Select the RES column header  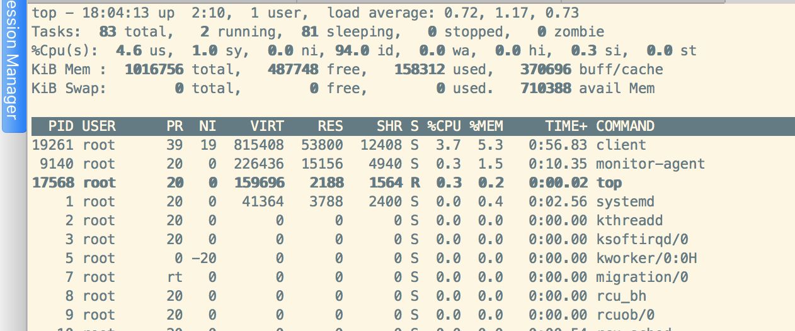point(331,126)
